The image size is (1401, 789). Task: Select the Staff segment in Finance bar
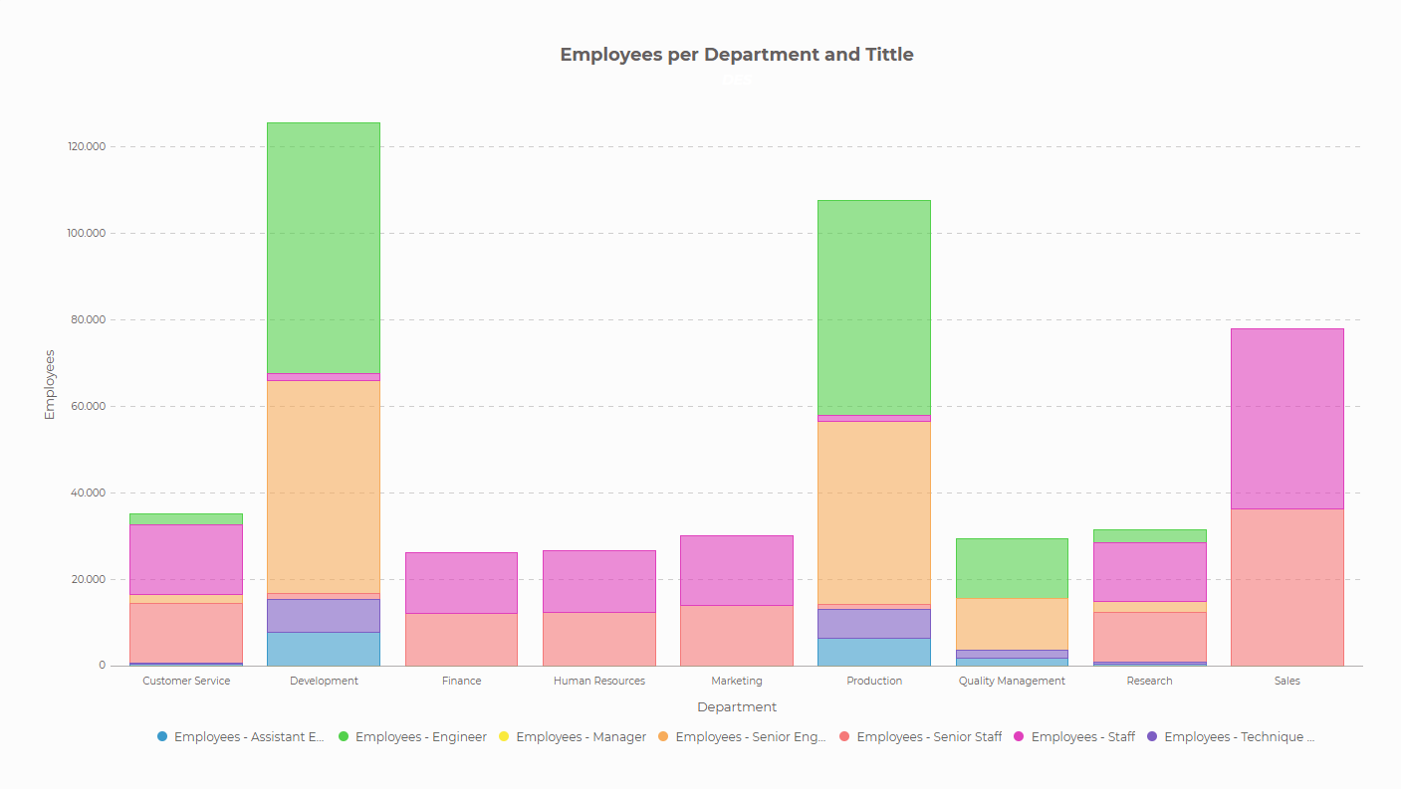click(461, 583)
